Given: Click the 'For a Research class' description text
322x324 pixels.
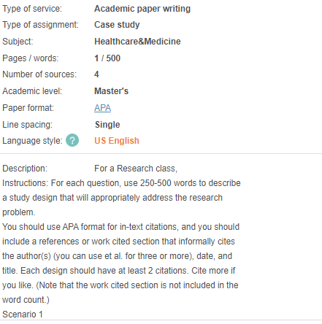Looking at the screenshot, I should click(136, 169).
